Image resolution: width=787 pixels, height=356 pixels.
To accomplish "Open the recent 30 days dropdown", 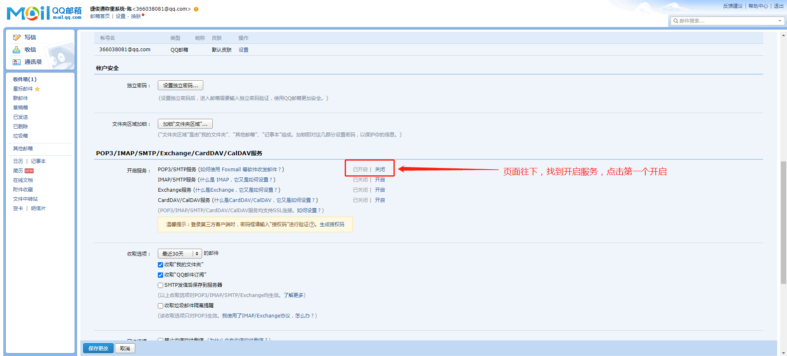I will 180,254.
